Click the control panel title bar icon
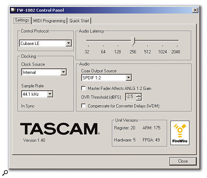The height and width of the screenshot is (178, 207). 13,10
